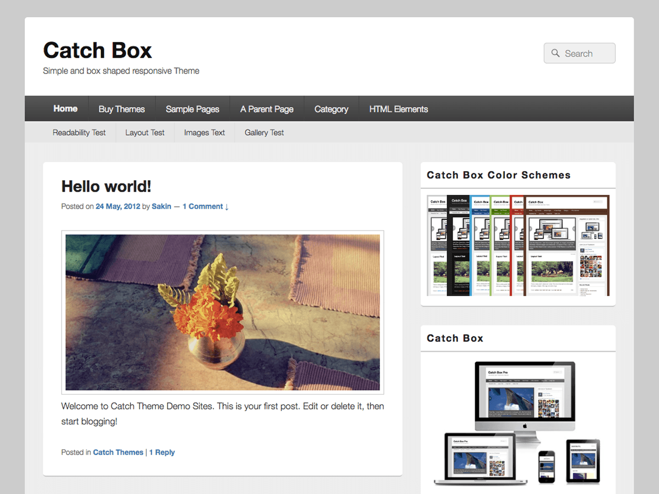Screen dimensions: 659x494
Task: Open the Images Text page
Action: tap(204, 132)
